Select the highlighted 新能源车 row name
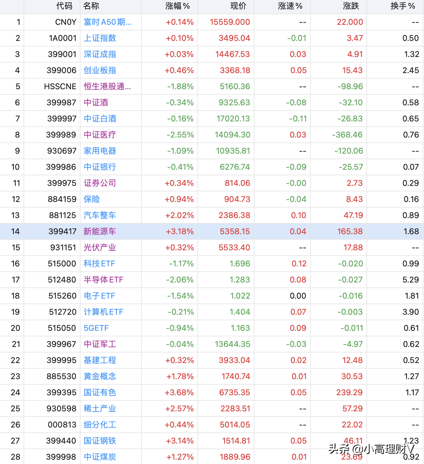The height and width of the screenshot is (464, 424). click(x=100, y=231)
